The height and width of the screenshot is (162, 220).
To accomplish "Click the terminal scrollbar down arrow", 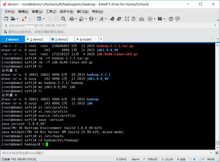I will pos(218,147).
